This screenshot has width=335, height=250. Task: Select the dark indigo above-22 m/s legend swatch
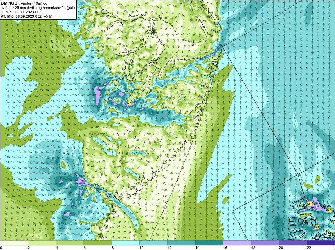tap(321, 243)
